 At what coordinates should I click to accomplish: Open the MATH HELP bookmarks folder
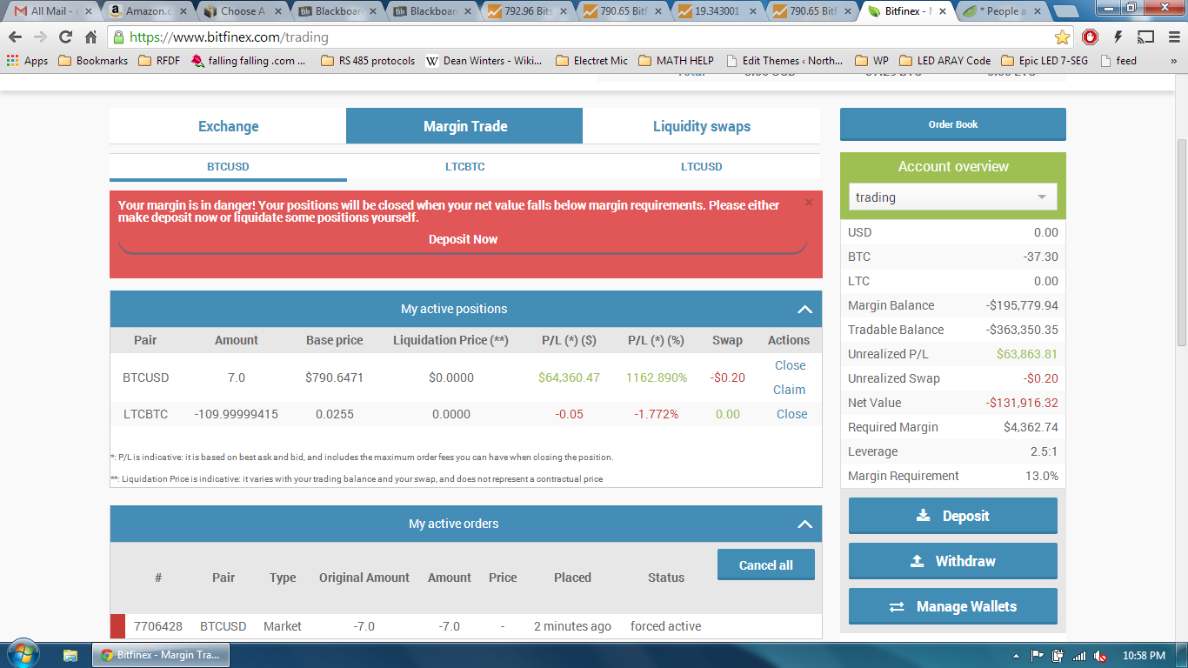point(676,61)
